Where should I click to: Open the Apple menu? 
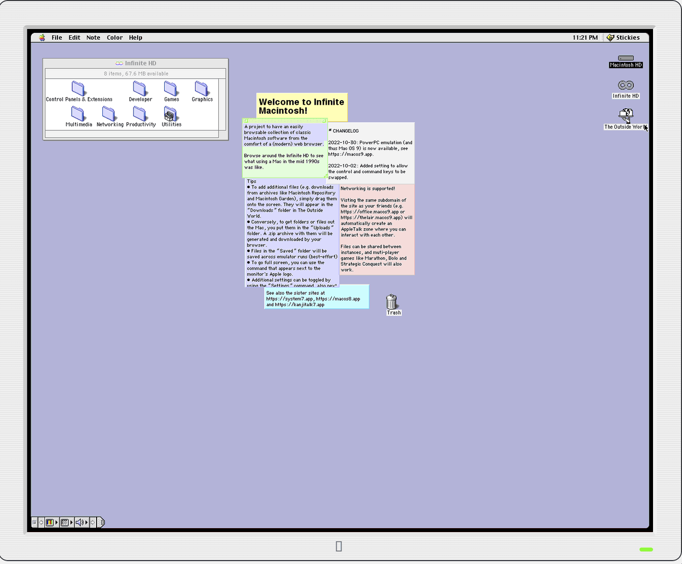pyautogui.click(x=42, y=38)
